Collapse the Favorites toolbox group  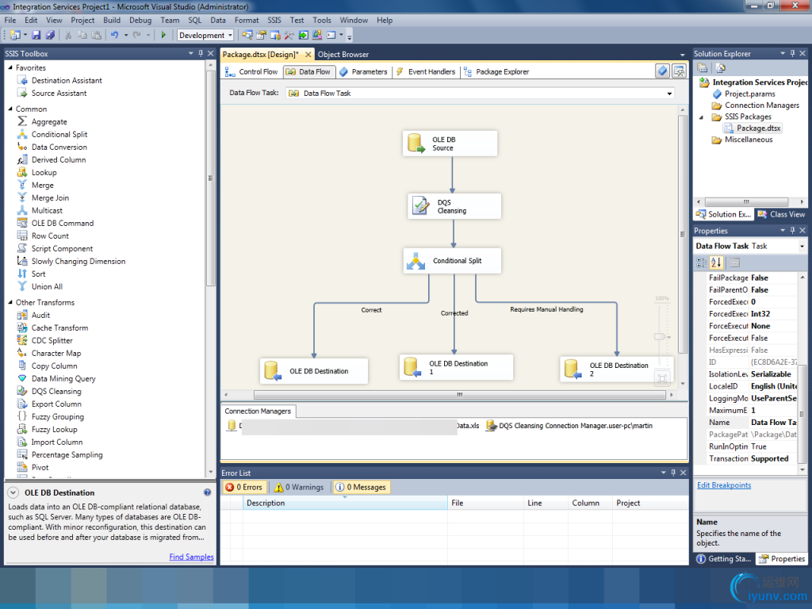click(x=10, y=67)
